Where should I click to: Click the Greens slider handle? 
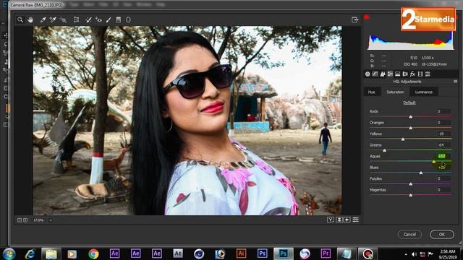pos(384,151)
